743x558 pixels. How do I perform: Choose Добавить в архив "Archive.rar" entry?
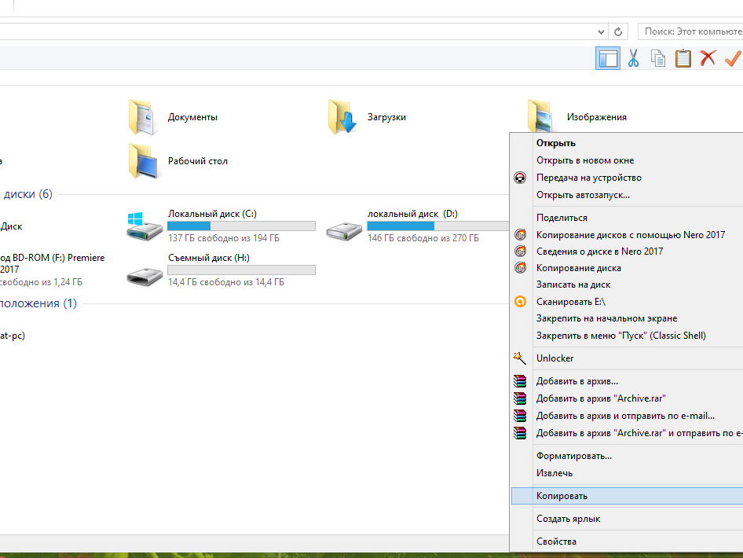point(627,398)
